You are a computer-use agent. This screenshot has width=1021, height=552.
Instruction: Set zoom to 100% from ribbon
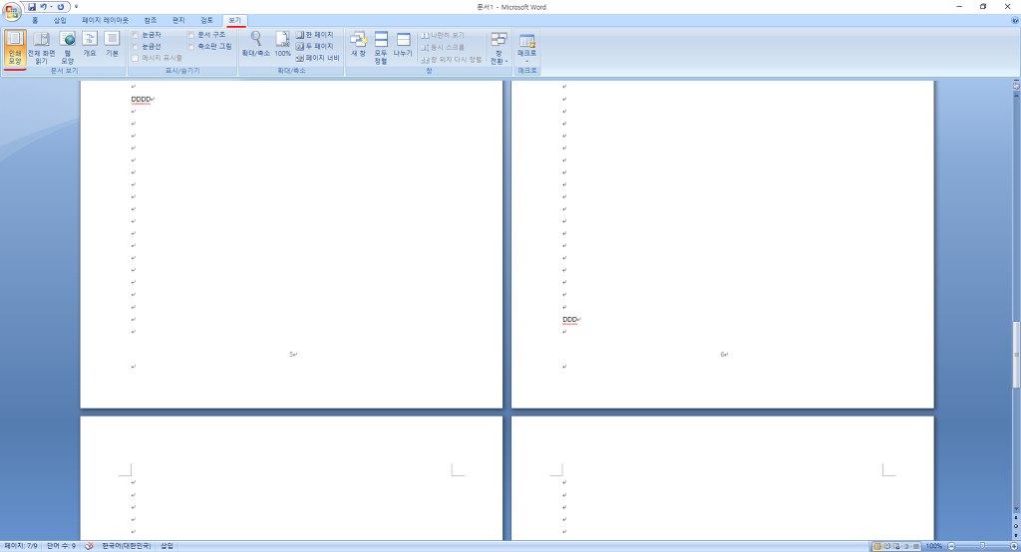click(x=282, y=44)
